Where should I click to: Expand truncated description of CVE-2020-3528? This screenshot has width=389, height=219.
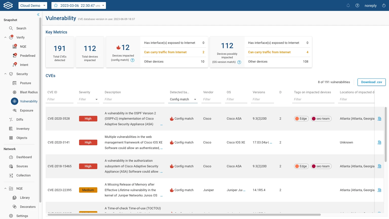click(161, 124)
